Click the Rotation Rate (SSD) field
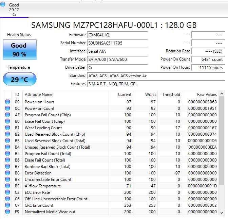228x219 pixels. click(x=208, y=51)
